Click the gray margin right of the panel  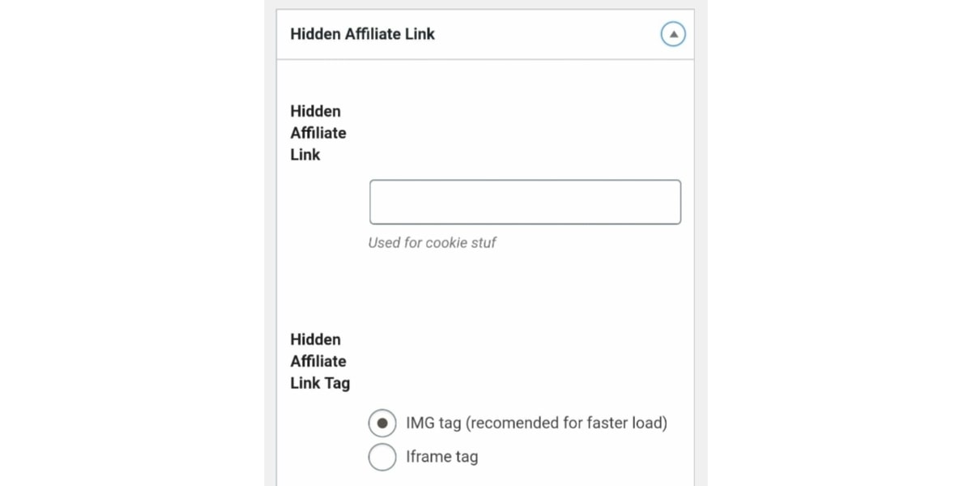tap(701, 243)
